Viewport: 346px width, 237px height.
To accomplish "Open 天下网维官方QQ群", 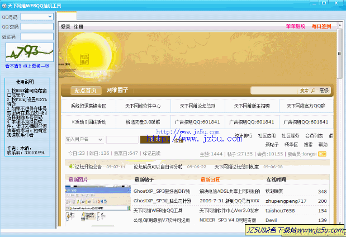I will pos(306,106).
